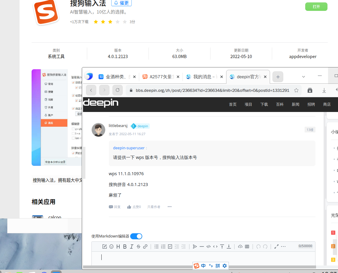
Task: Click 回复 under littlebearsj's post
Action: tap(115, 207)
